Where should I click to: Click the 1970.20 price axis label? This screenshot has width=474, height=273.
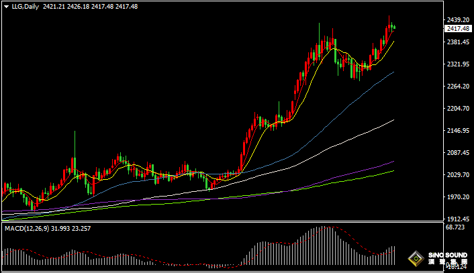tap(457, 197)
